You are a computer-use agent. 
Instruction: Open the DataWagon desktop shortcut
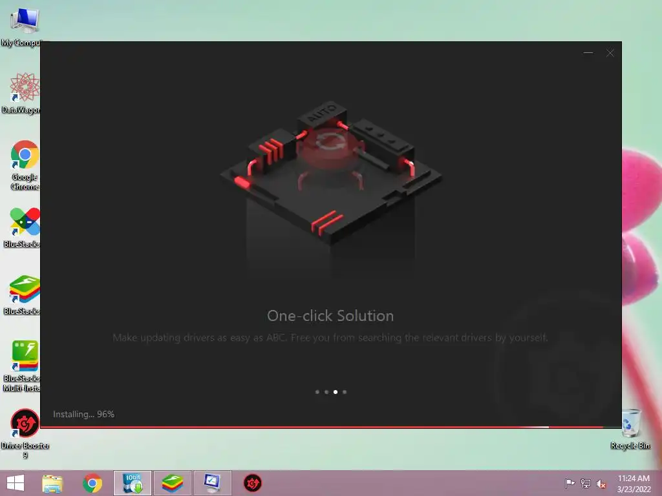25,93
